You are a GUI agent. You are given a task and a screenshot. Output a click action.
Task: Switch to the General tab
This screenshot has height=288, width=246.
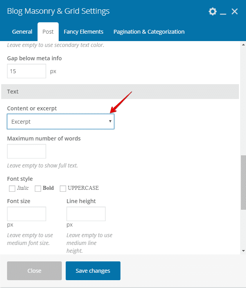pyautogui.click(x=22, y=32)
